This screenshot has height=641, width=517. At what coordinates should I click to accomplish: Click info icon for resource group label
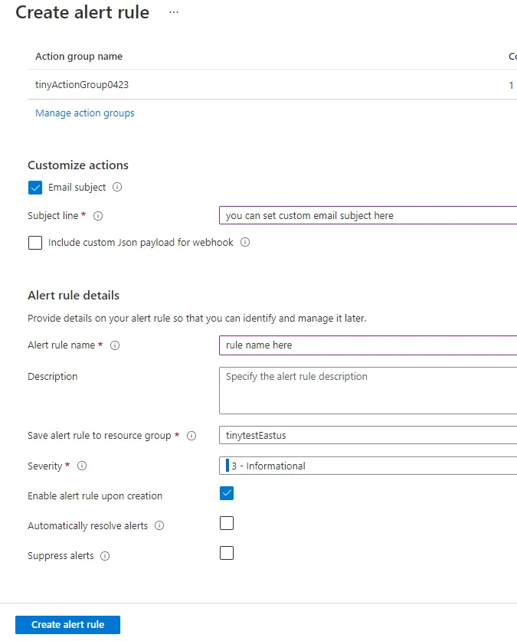point(191,436)
